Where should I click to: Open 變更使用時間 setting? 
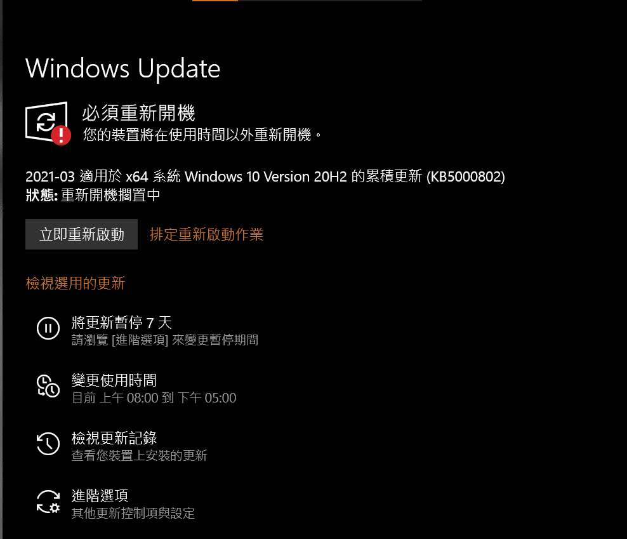point(114,380)
